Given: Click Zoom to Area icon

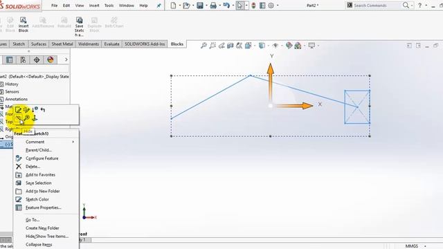Looking at the screenshot, I should coord(213,46).
